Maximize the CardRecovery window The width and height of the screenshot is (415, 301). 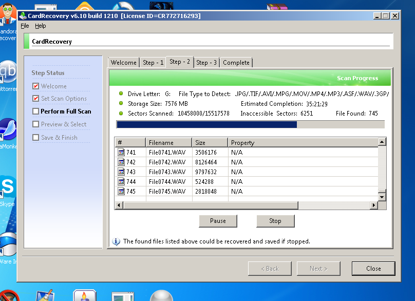click(x=386, y=16)
